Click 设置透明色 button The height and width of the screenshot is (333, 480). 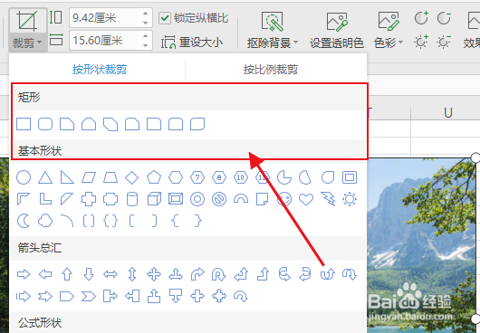pyautogui.click(x=337, y=31)
